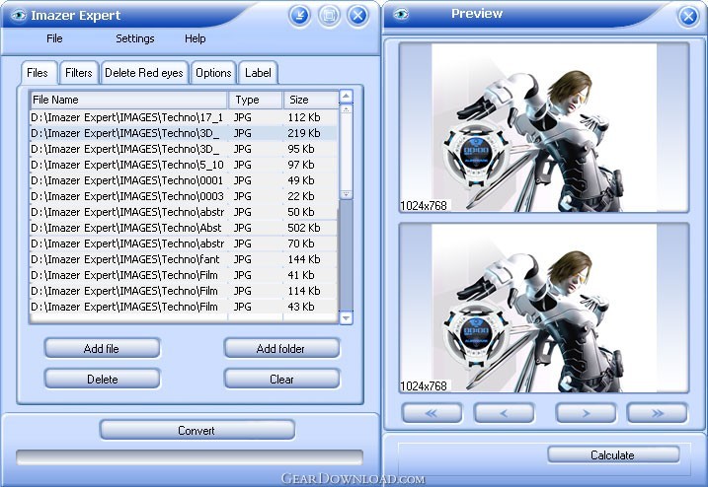Select the Techno\3D_ file row of 95 Kb
708x487 pixels.
click(x=184, y=149)
